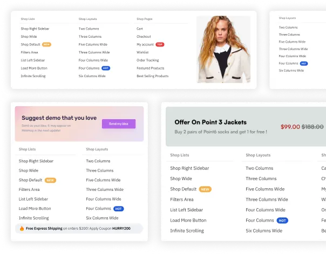
Task: Click NEW badge in the Jackets offer panel
Action: click(x=205, y=189)
